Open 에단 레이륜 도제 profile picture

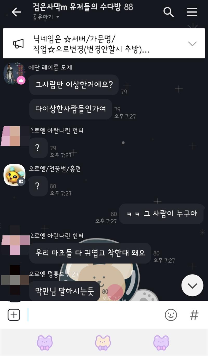point(14,73)
